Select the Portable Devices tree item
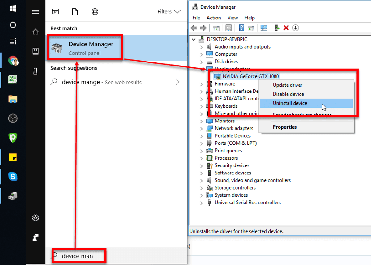Image resolution: width=371 pixels, height=265 pixels. point(232,136)
